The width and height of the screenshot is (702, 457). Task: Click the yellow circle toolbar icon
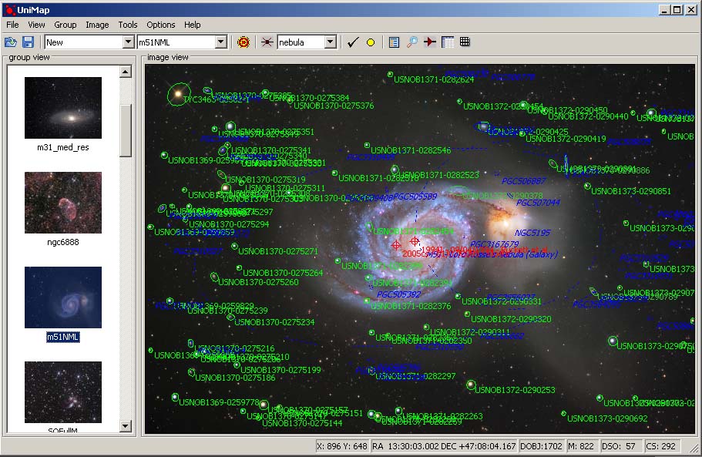pos(370,42)
